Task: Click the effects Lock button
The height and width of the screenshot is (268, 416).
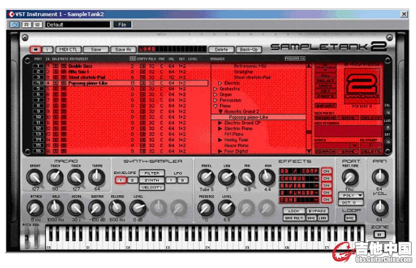Action: [294, 211]
